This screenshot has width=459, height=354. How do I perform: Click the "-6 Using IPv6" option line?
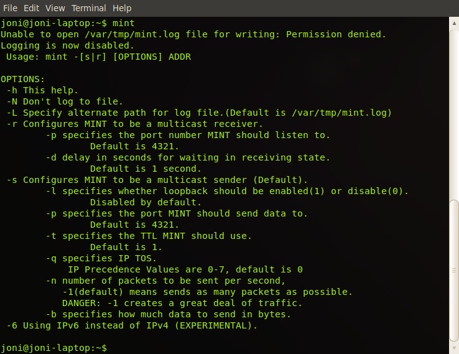click(x=132, y=325)
